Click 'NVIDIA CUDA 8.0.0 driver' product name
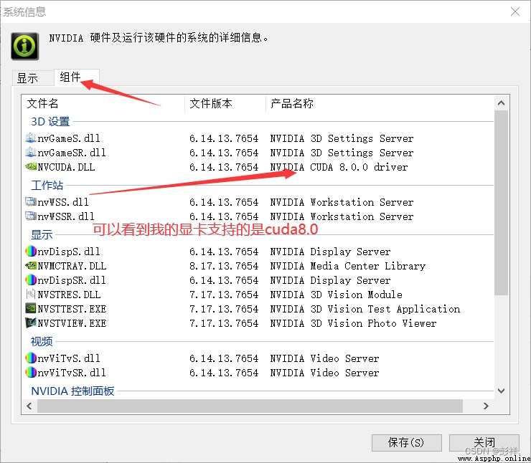Viewport: 531px width, 463px height. [339, 167]
